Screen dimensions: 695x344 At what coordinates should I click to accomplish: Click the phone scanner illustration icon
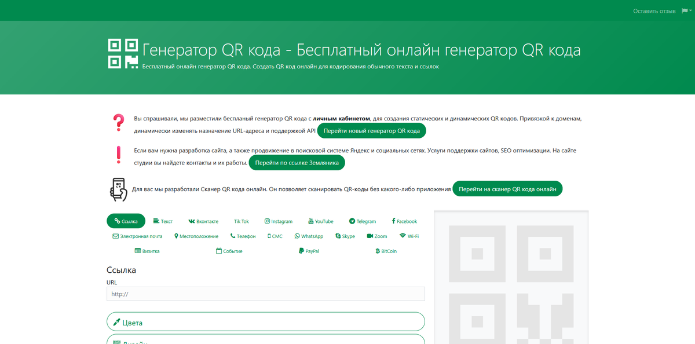(118, 189)
